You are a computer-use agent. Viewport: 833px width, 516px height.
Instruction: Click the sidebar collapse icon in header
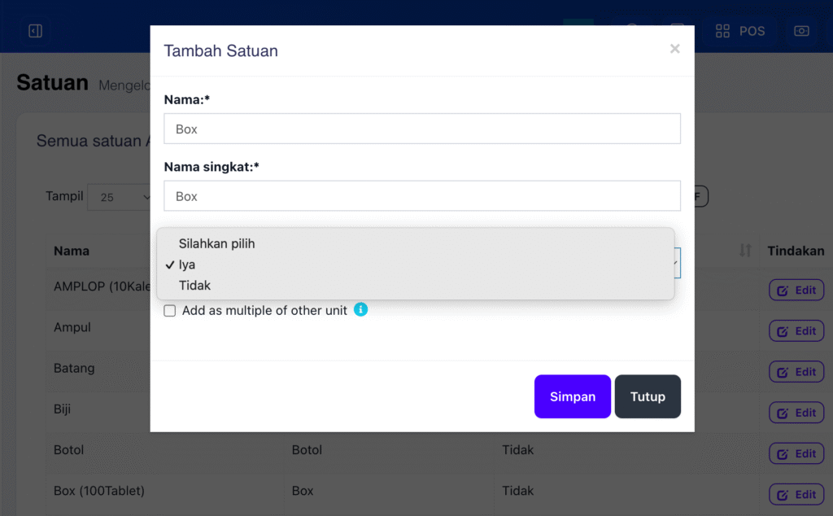click(x=35, y=31)
